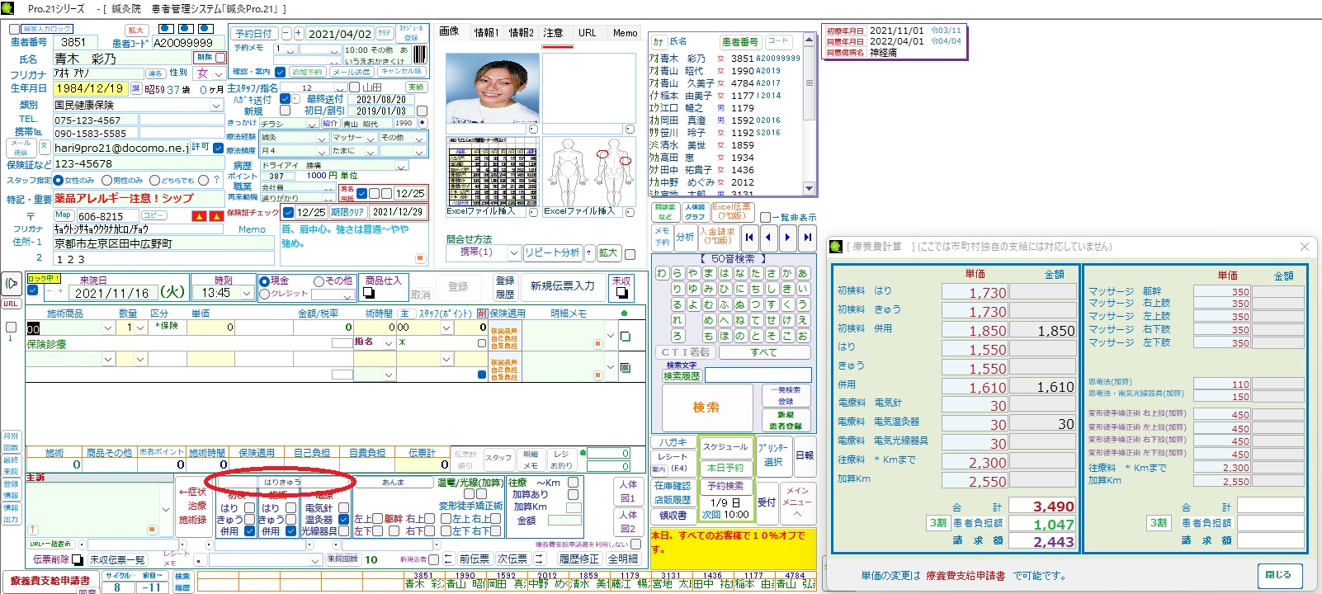Uncheck the 温灸器 checkbox
Screen dimensions: 1322x594
(x=343, y=520)
